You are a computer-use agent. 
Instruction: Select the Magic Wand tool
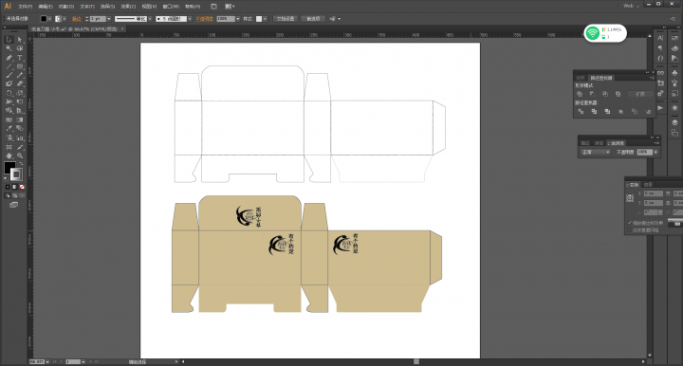(x=9, y=48)
